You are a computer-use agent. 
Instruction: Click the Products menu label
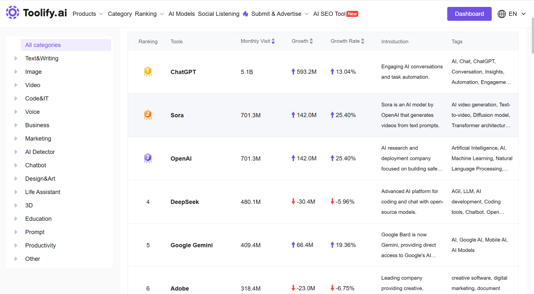(x=84, y=14)
